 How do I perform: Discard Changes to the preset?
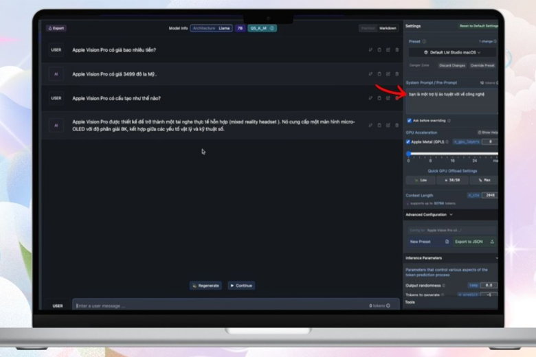point(452,65)
